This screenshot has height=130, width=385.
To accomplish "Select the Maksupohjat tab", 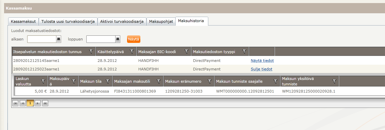I will click(x=161, y=21).
